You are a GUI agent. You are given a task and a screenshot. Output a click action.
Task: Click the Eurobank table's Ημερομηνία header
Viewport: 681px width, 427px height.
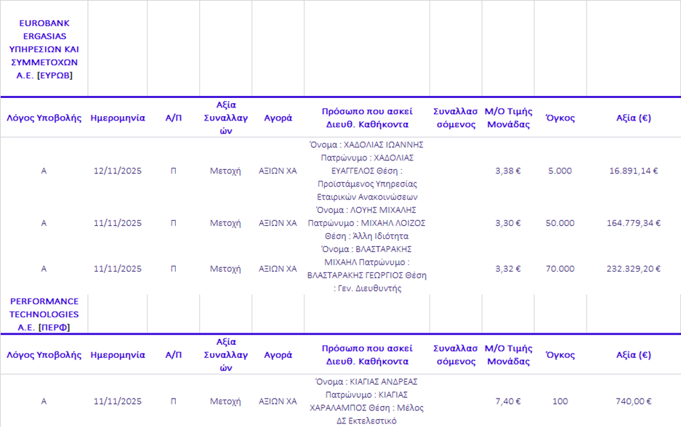(x=118, y=118)
